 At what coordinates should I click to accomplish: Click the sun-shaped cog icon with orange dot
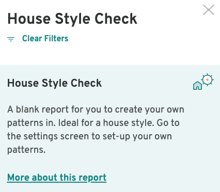(x=207, y=79)
